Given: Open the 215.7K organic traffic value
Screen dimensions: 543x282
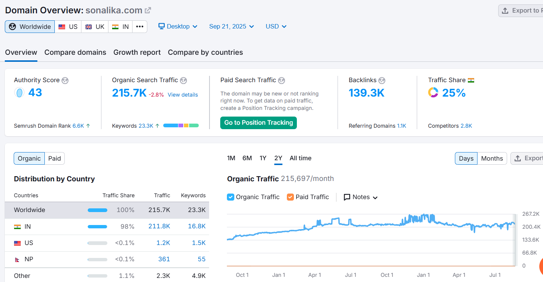Looking at the screenshot, I should point(129,93).
